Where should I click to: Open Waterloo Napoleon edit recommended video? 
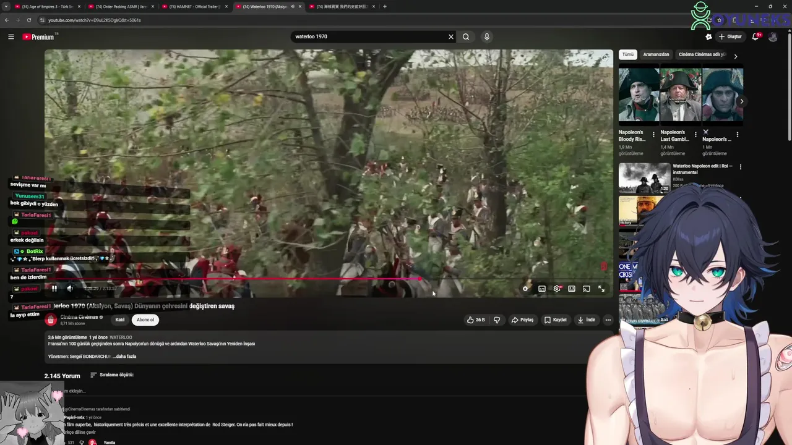(644, 177)
